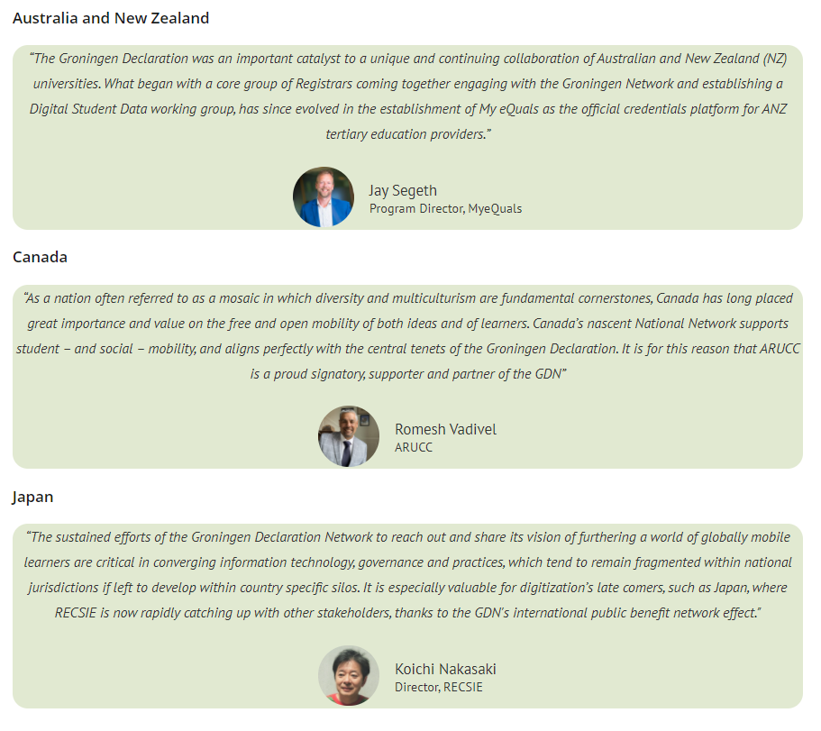Click the name Jay Segeth
The width and height of the screenshot is (821, 731).
coord(403,190)
